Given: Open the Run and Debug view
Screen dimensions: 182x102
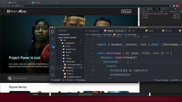Looking at the screenshot, I should coord(52,53).
